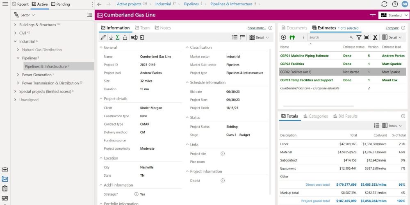Switch to the Categories tab
This screenshot has height=205, width=410.
[x=316, y=116]
